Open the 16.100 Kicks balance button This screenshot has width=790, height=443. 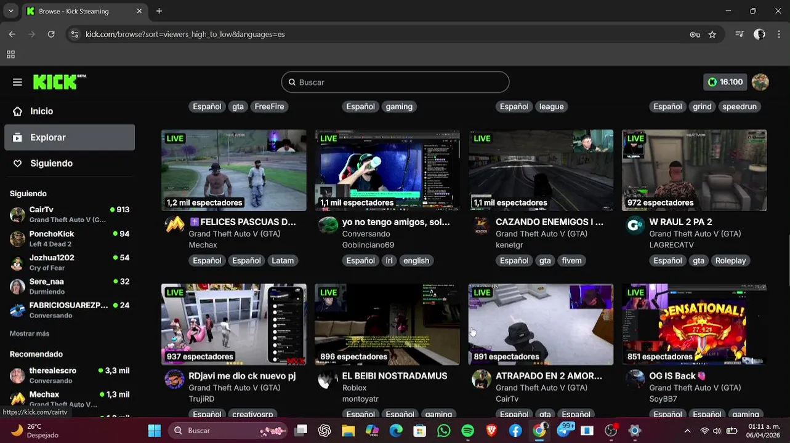(x=725, y=82)
